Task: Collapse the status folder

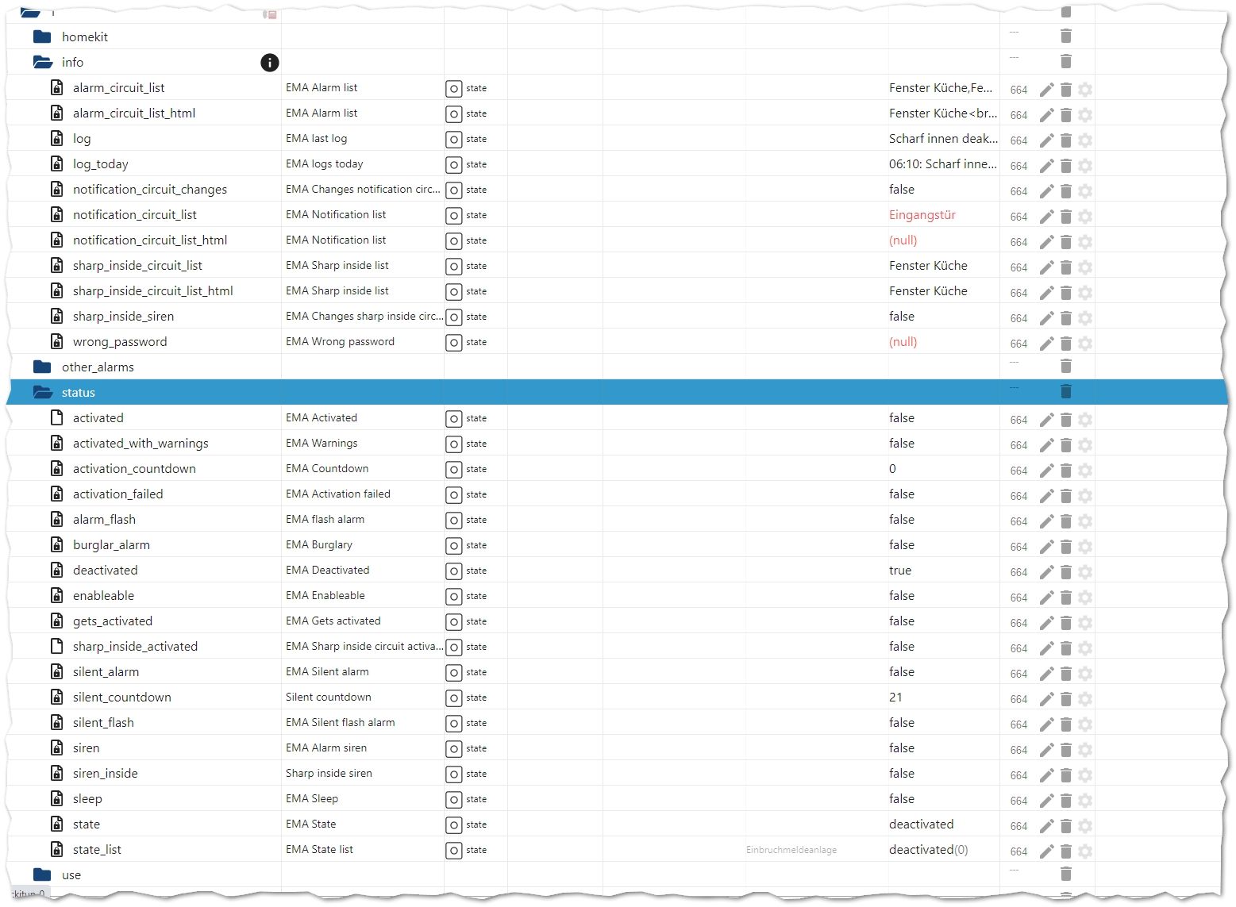Action: (x=43, y=392)
